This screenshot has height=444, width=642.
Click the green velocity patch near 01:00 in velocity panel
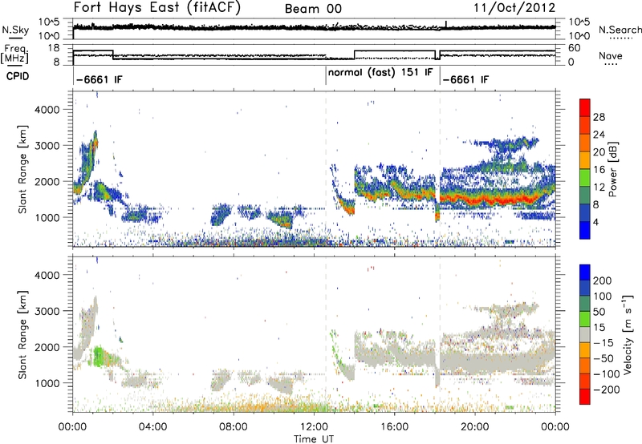[100, 357]
